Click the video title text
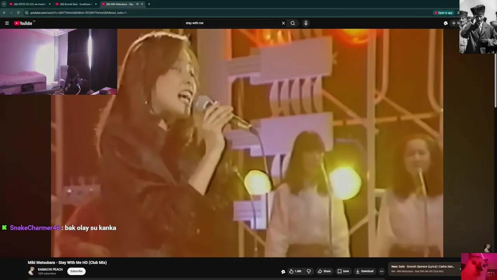Viewport: 497px width, 280px height. tap(67, 262)
